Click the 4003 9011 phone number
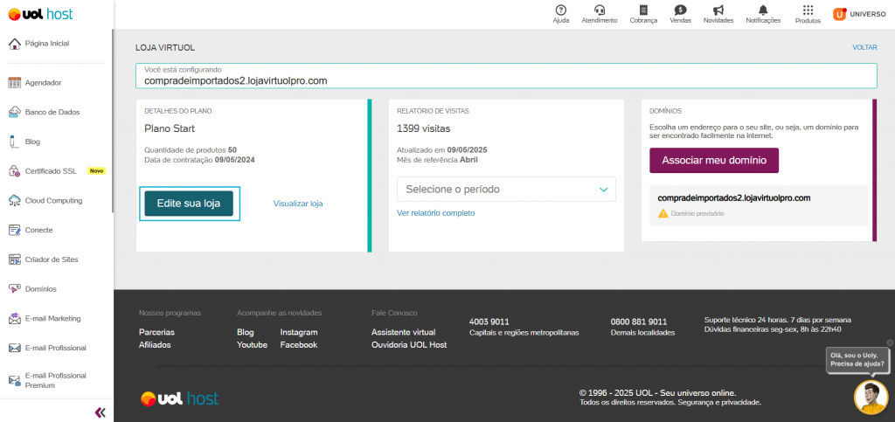This screenshot has width=895, height=422. tap(489, 322)
